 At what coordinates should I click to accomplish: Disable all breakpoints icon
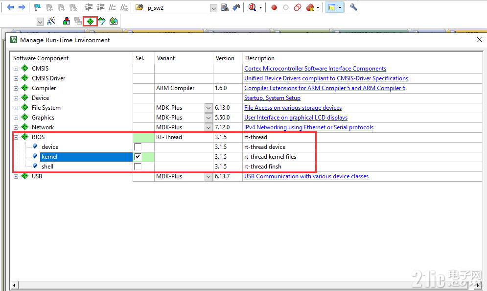pos(298,7)
